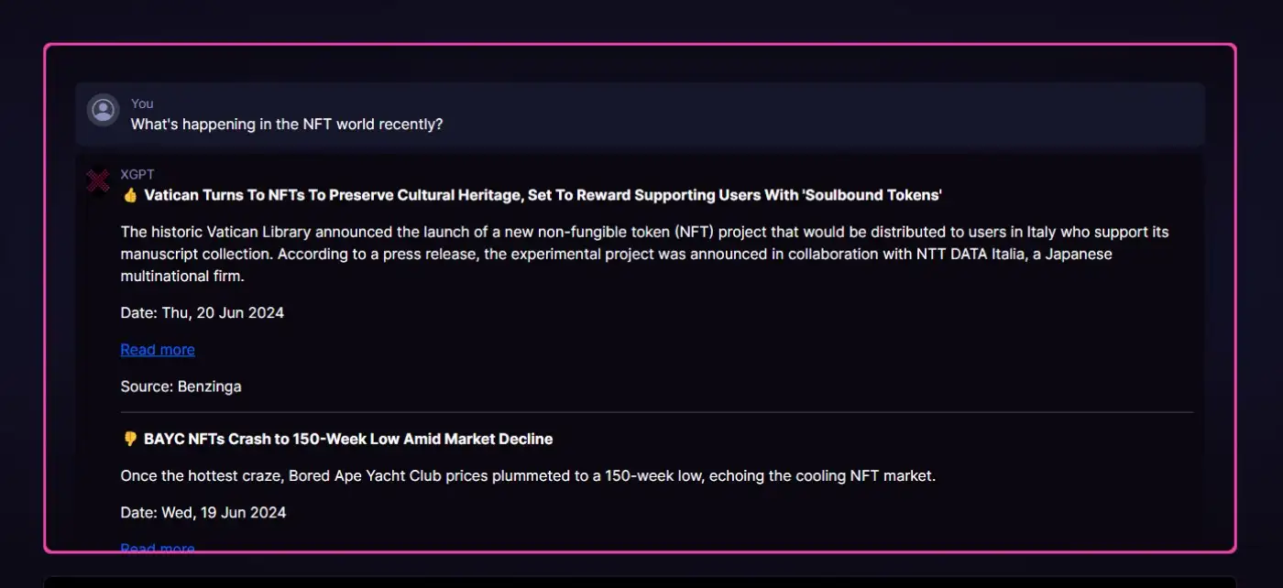Click the divider line between the two articles

tap(656, 412)
